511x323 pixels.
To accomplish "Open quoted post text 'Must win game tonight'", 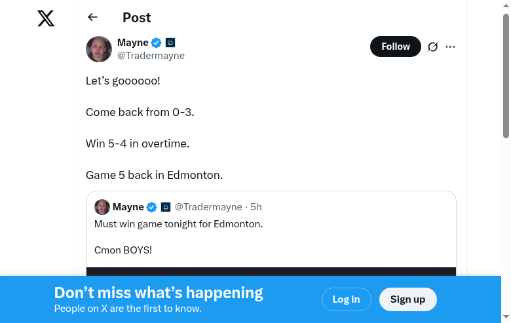I will point(178,224).
